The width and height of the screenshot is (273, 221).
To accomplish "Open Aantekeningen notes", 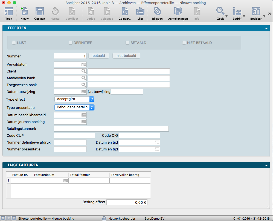I will pyautogui.click(x=178, y=11).
